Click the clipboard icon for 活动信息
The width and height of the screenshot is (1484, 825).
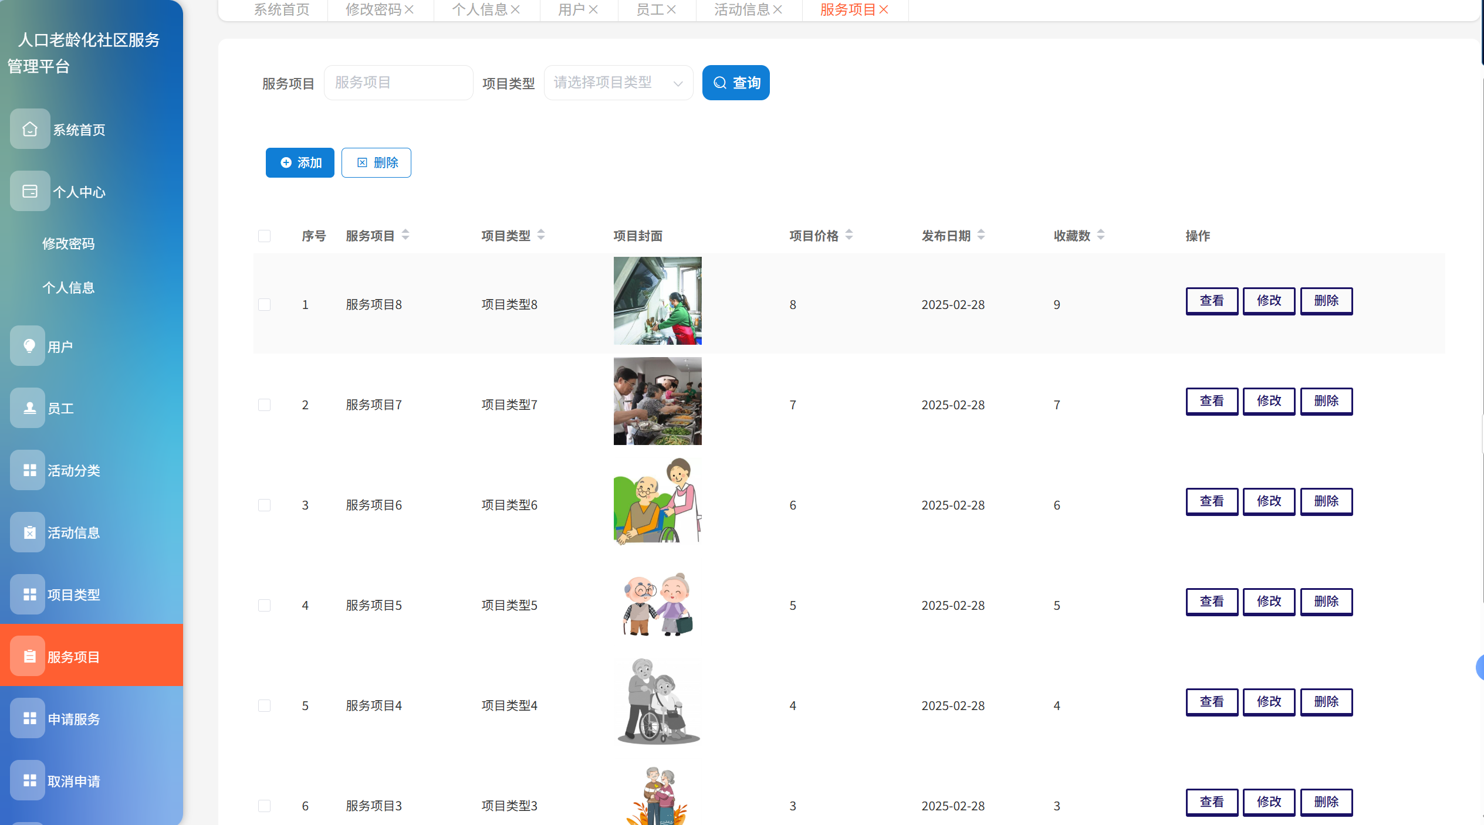tap(29, 532)
